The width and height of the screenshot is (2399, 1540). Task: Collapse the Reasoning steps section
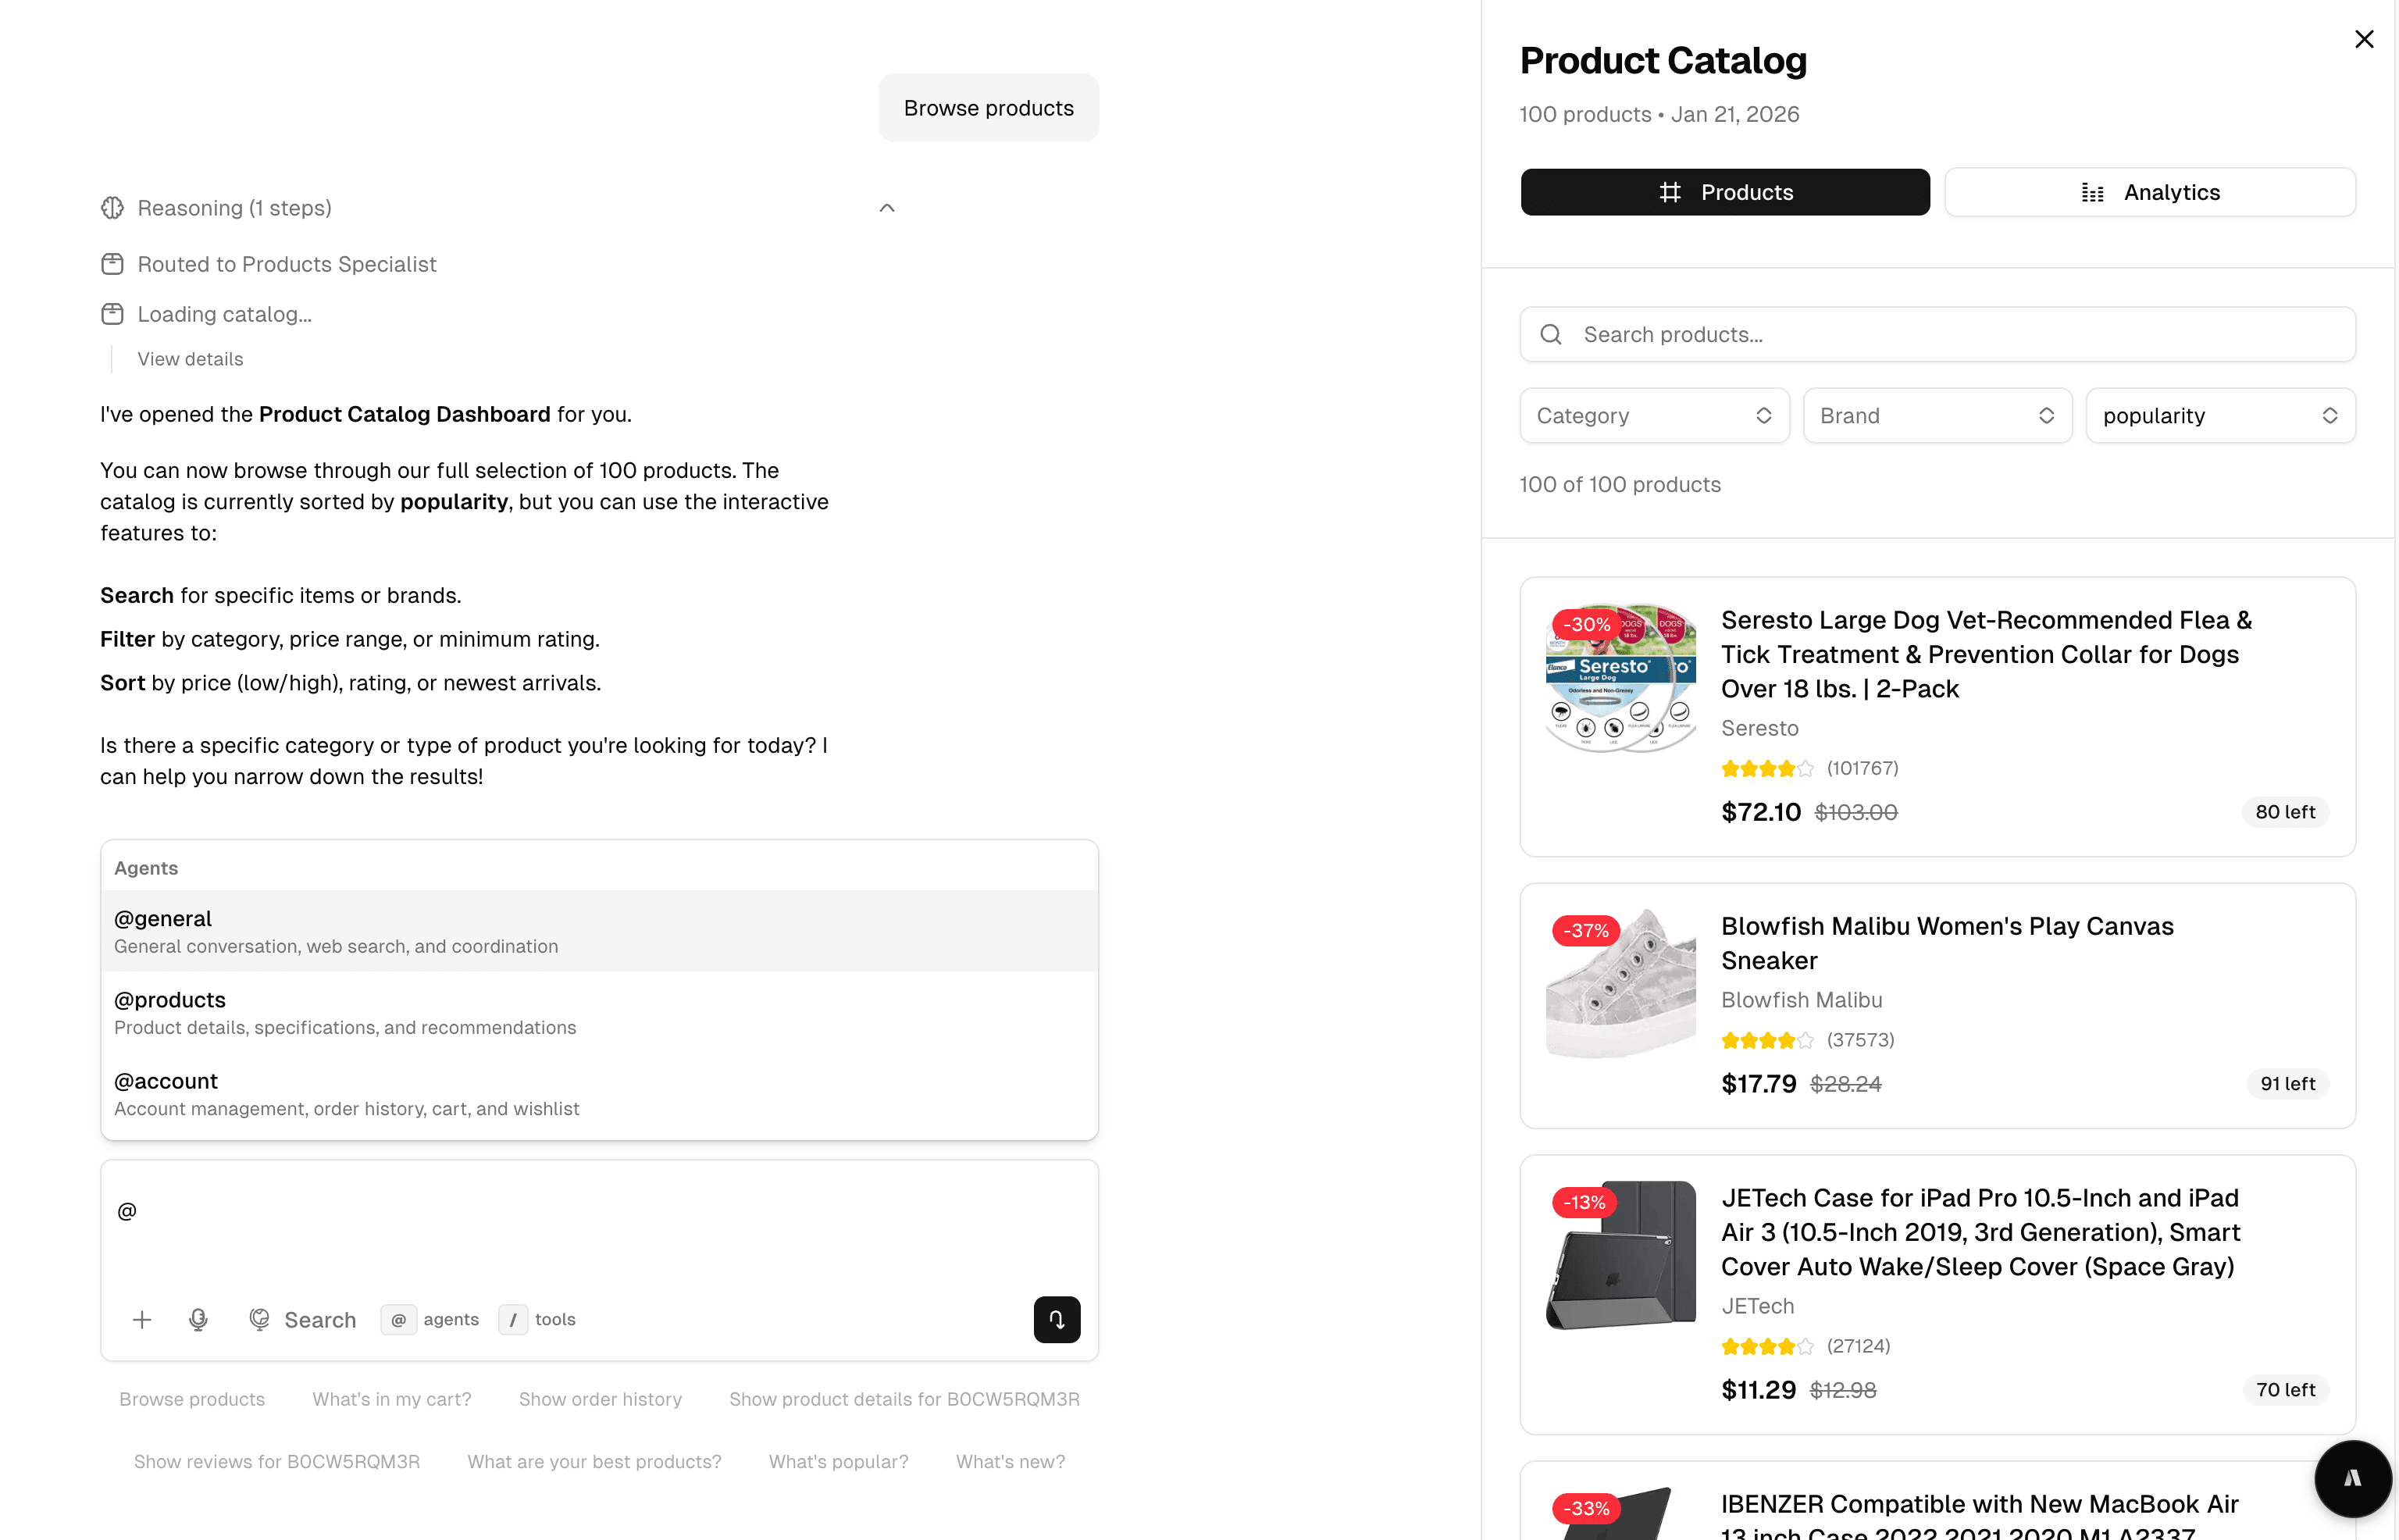click(x=885, y=207)
